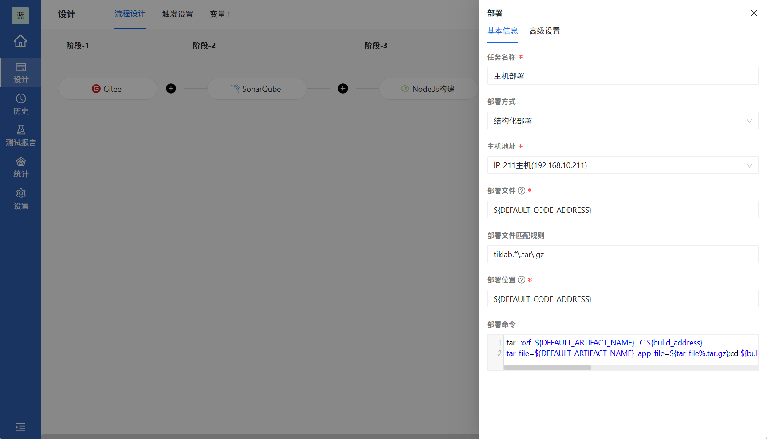Switch to 高级设置 tab
Viewport: 767px width, 439px height.
pyautogui.click(x=545, y=31)
